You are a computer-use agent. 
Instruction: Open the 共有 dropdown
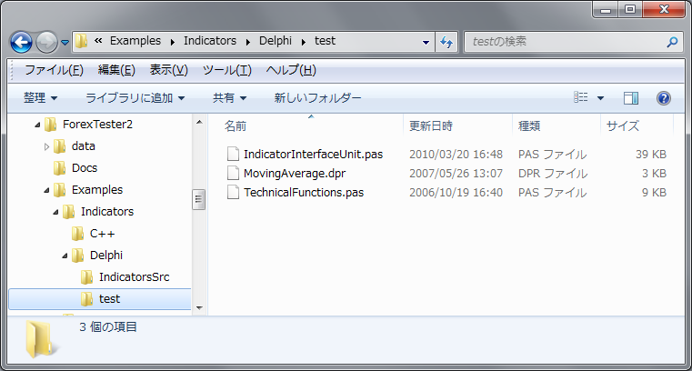[x=229, y=98]
